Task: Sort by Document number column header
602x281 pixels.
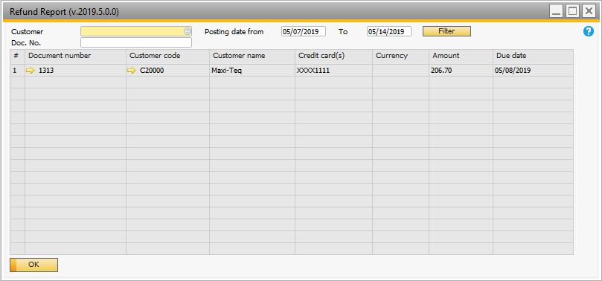Action: pos(76,56)
